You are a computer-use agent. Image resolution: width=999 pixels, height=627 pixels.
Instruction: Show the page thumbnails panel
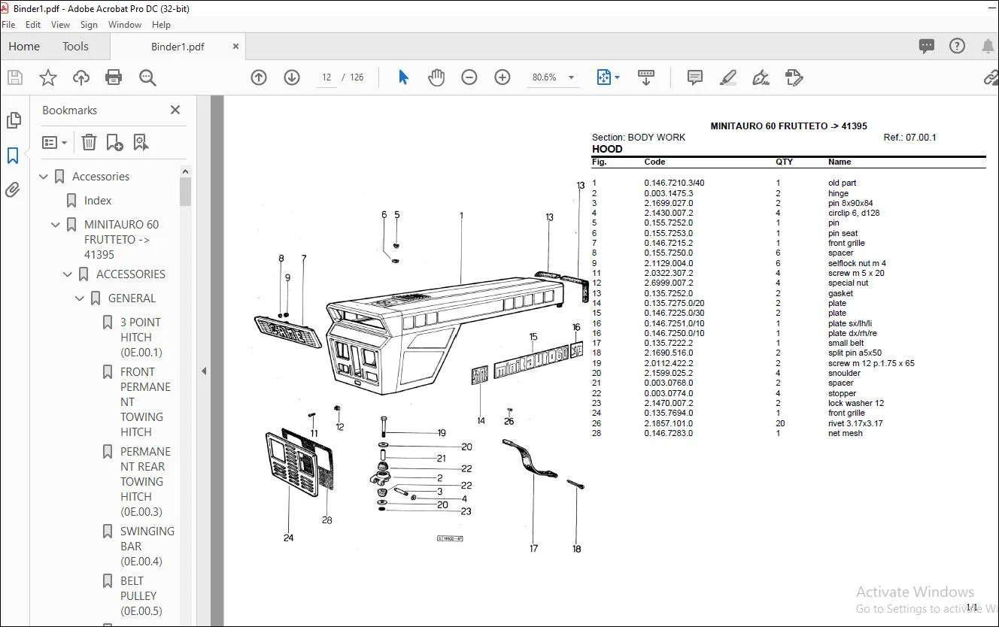point(14,120)
